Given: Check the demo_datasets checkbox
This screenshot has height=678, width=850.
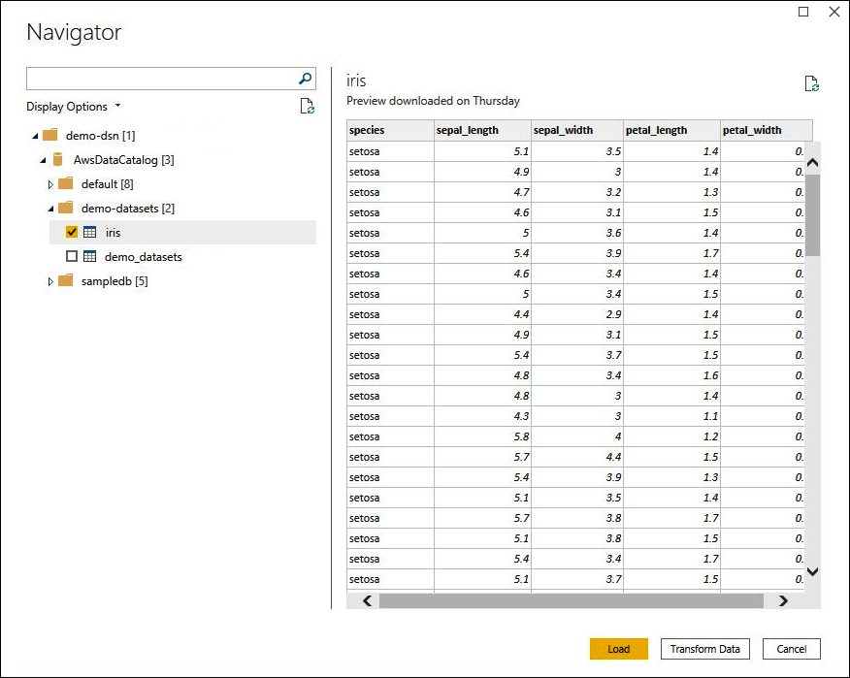Looking at the screenshot, I should (x=72, y=256).
